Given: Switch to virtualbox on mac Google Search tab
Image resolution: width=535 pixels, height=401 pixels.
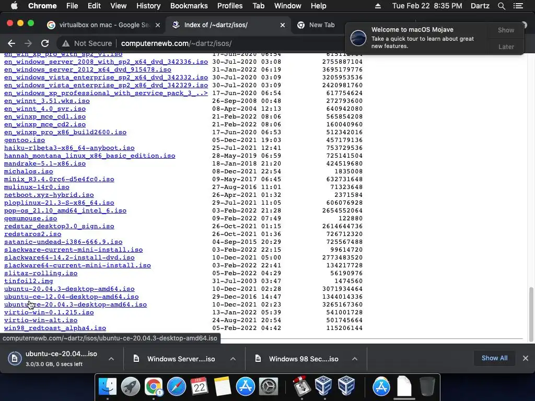Looking at the screenshot, I should coord(104,25).
